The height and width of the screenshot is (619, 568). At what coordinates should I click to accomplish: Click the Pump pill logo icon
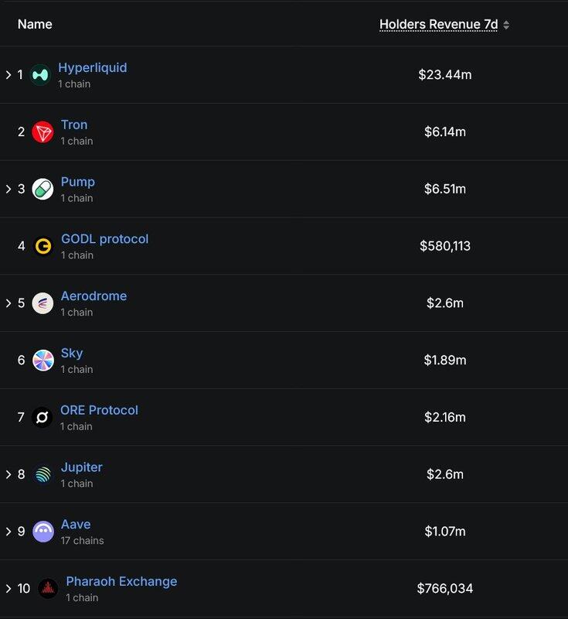(43, 190)
